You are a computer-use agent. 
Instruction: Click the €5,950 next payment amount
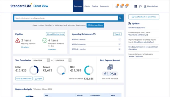tap(110, 74)
